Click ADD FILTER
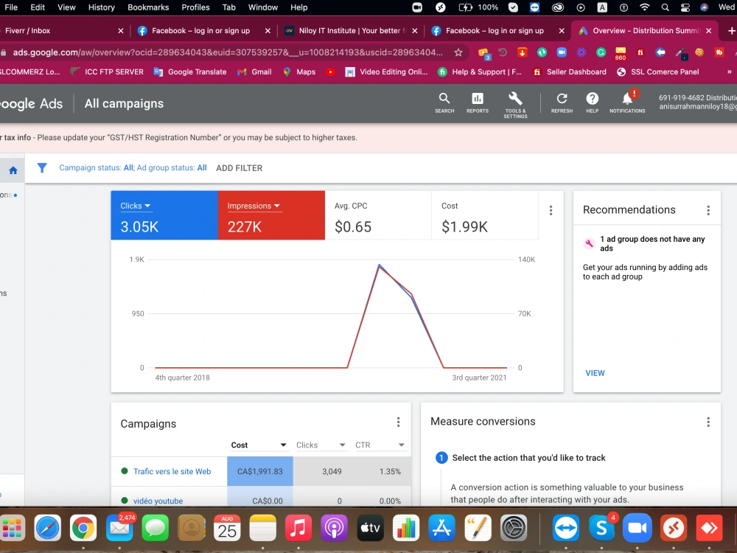The image size is (737, 553). (240, 168)
